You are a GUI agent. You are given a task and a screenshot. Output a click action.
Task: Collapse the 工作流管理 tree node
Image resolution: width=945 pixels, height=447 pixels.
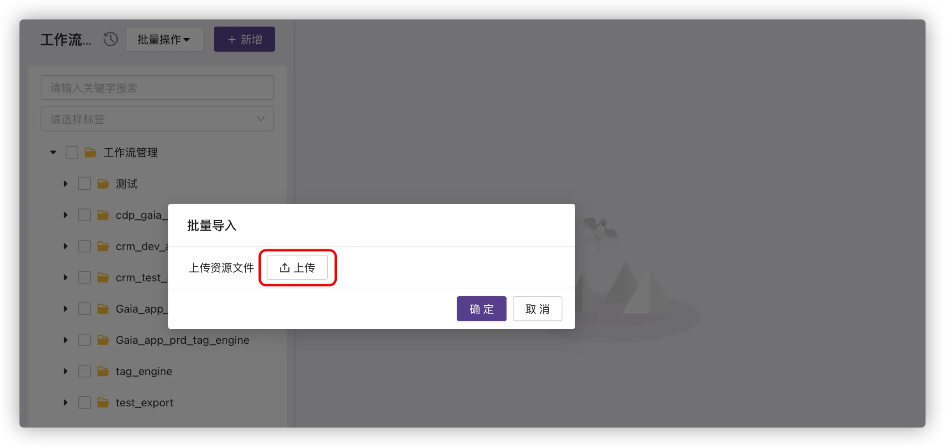click(x=53, y=153)
